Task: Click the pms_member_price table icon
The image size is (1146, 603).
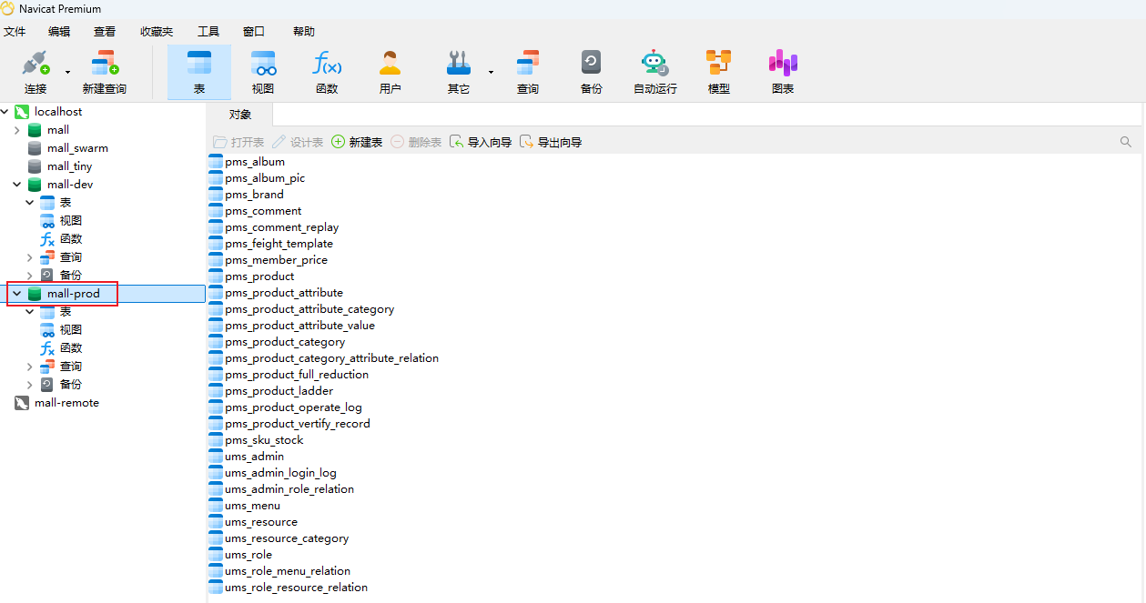Action: pyautogui.click(x=216, y=260)
